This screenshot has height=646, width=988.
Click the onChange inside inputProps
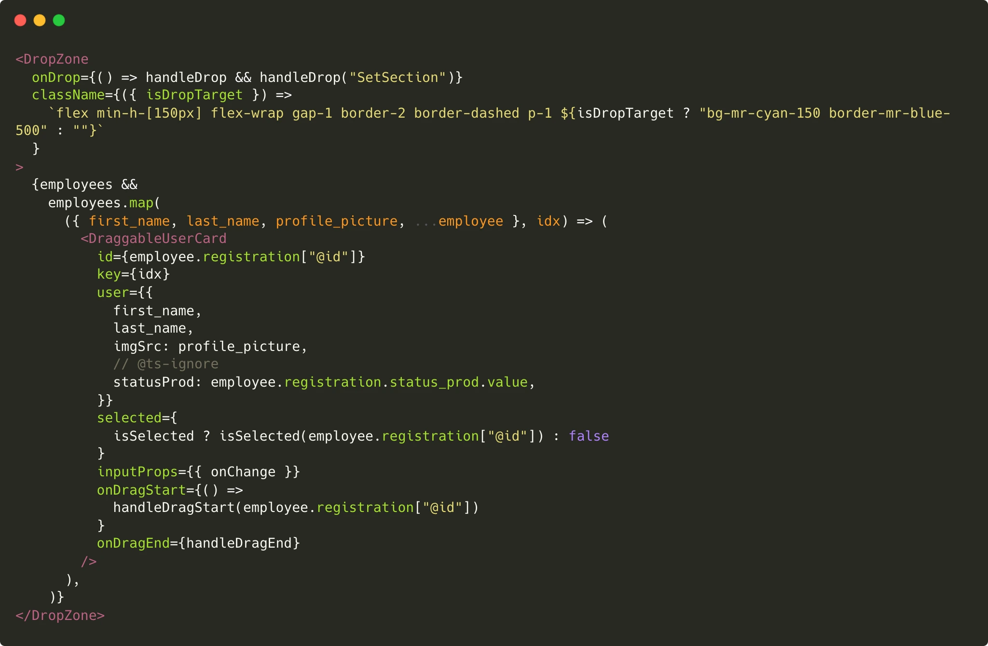click(244, 471)
